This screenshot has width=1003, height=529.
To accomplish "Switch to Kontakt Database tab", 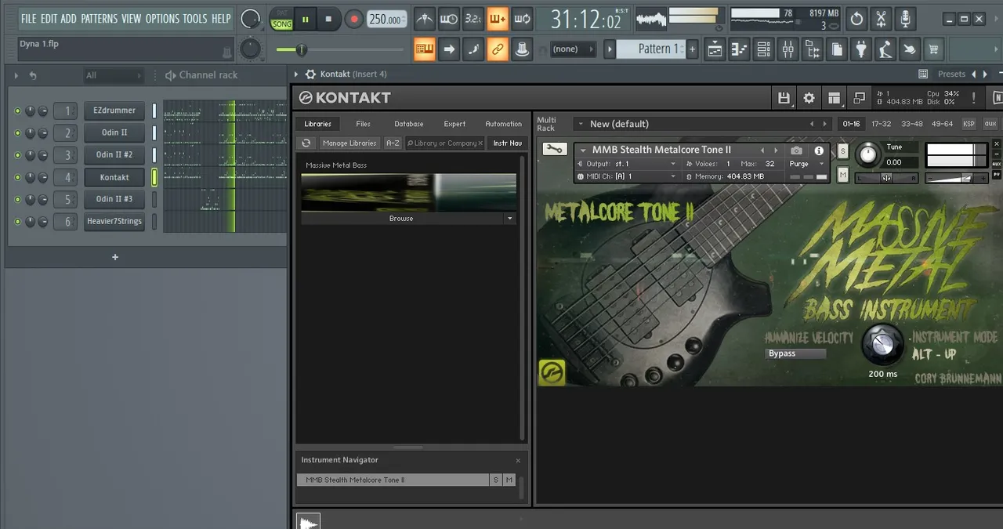I will tap(409, 124).
